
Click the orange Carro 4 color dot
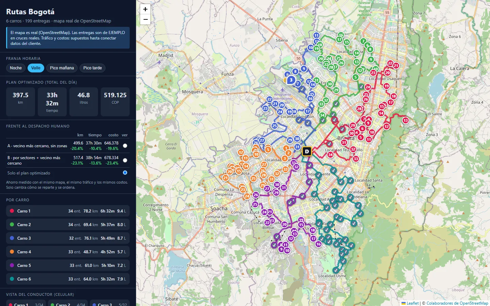tap(12, 252)
